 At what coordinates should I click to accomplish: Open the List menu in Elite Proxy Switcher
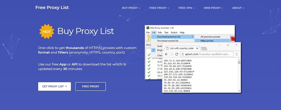tap(154, 32)
